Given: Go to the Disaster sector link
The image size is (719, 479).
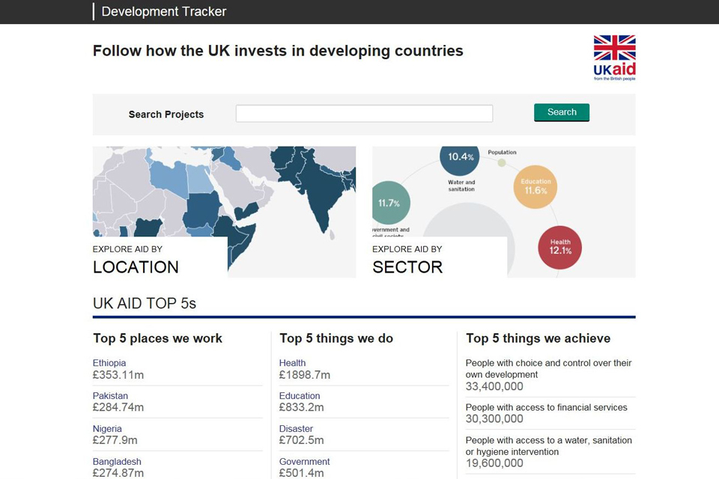Looking at the screenshot, I should click(296, 429).
